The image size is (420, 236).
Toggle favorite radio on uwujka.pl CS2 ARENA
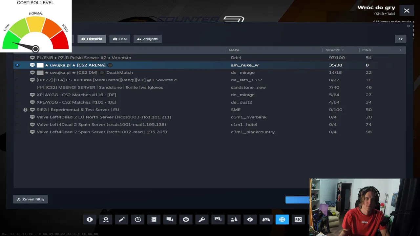coord(17,65)
